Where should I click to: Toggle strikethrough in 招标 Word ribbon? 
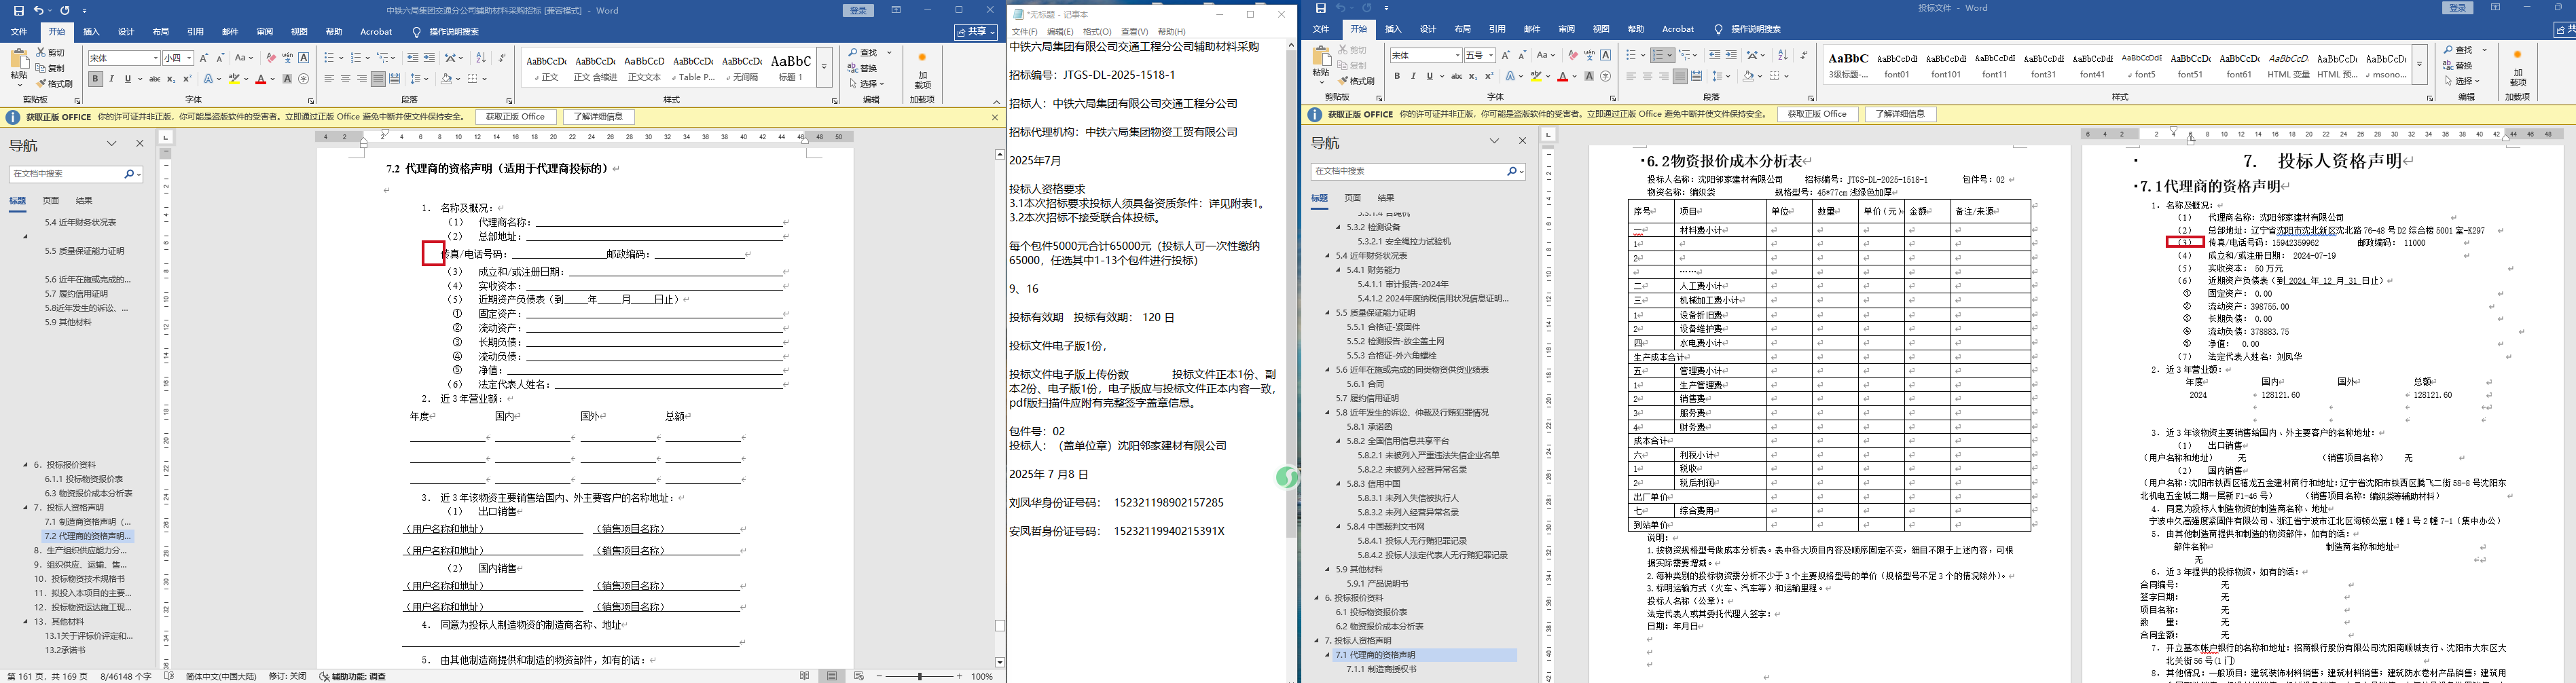[155, 79]
